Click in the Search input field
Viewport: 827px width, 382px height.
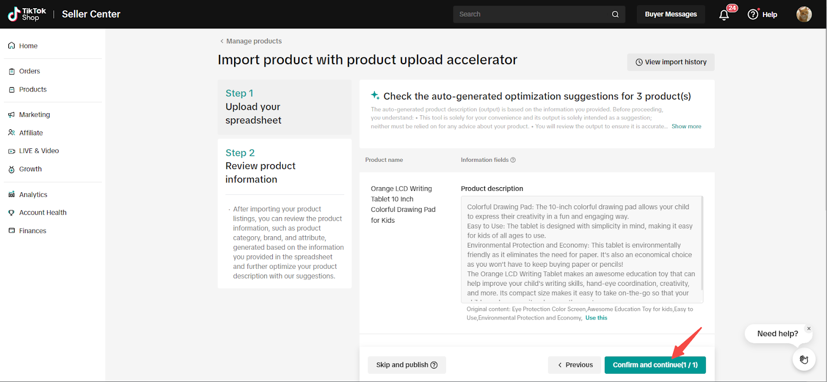530,14
